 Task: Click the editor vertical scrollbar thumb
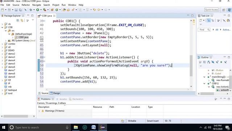click(191, 65)
